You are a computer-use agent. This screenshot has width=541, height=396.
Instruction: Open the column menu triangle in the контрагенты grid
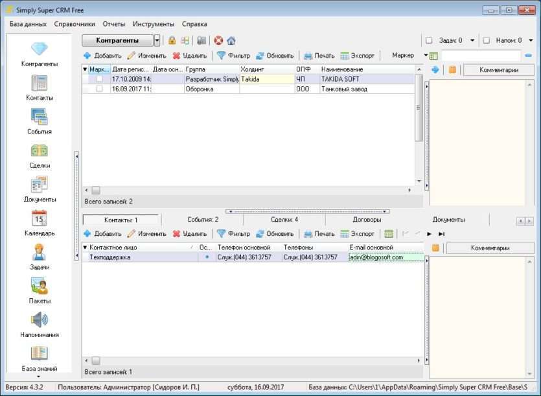(x=85, y=69)
